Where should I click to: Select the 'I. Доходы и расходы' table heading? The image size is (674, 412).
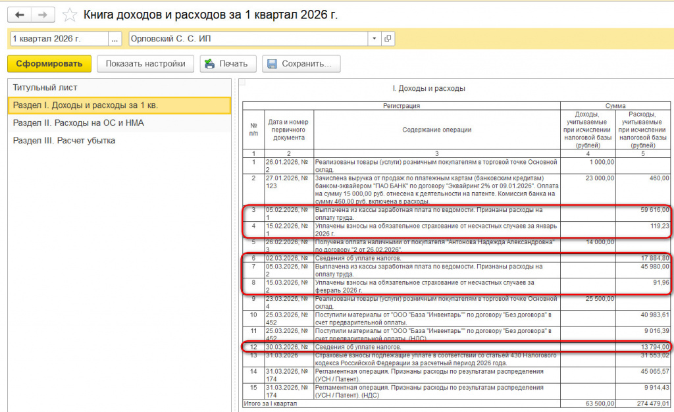428,88
